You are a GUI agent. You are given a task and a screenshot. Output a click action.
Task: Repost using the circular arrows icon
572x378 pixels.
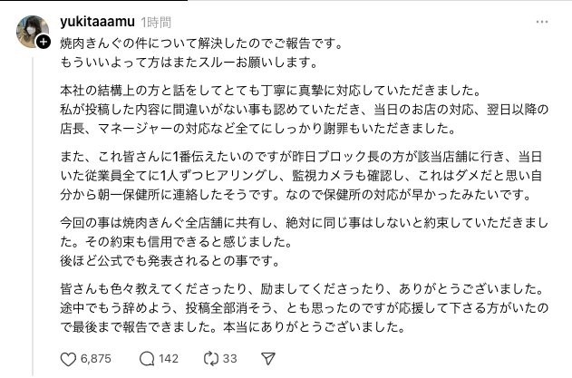point(209,358)
